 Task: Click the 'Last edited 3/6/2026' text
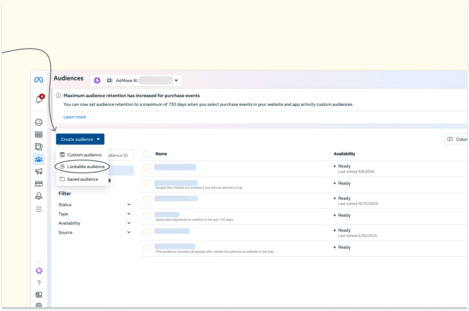coord(356,172)
